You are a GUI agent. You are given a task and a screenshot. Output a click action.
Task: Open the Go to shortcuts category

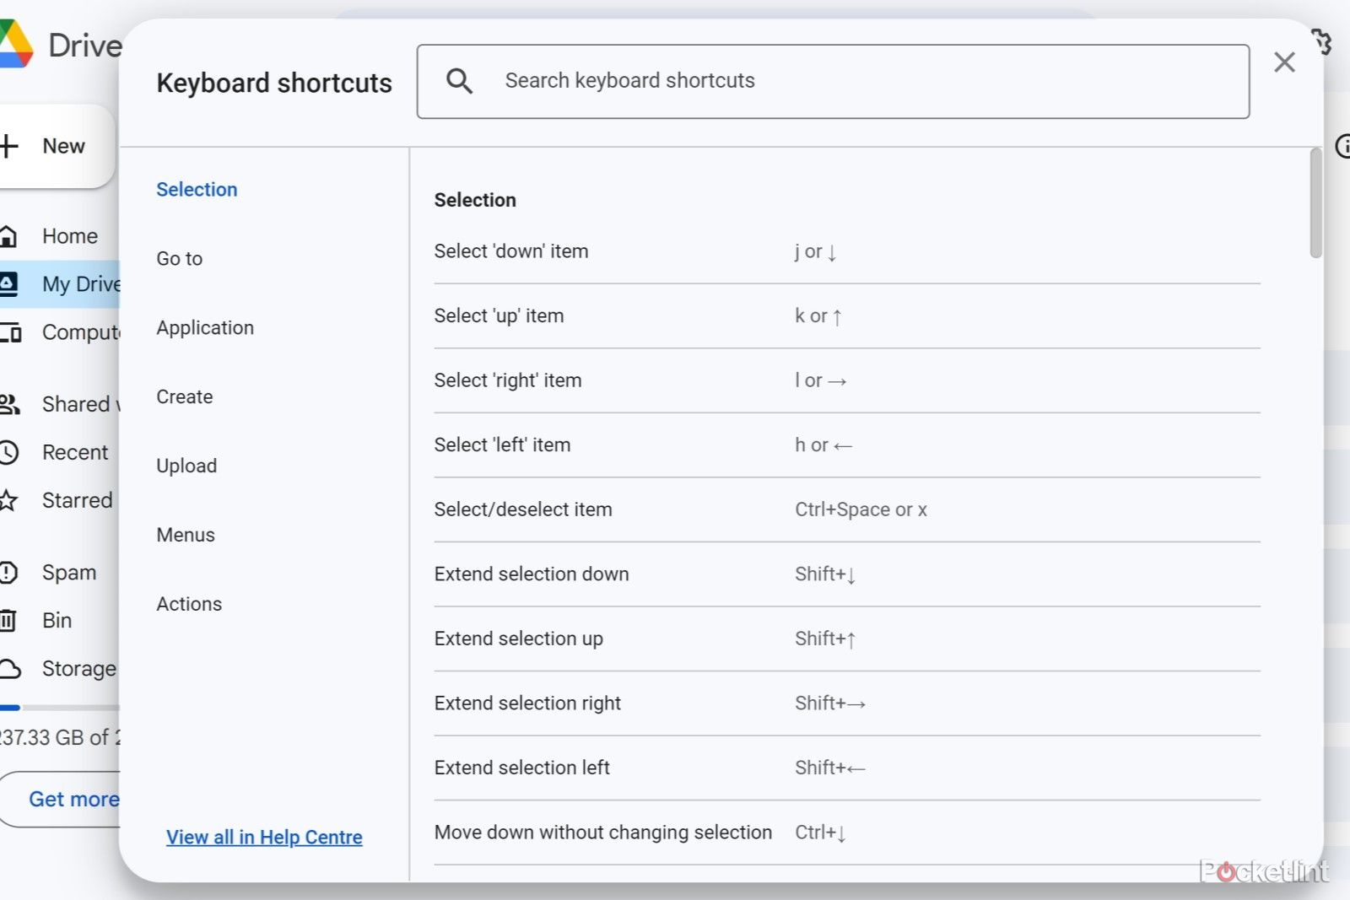coord(179,259)
